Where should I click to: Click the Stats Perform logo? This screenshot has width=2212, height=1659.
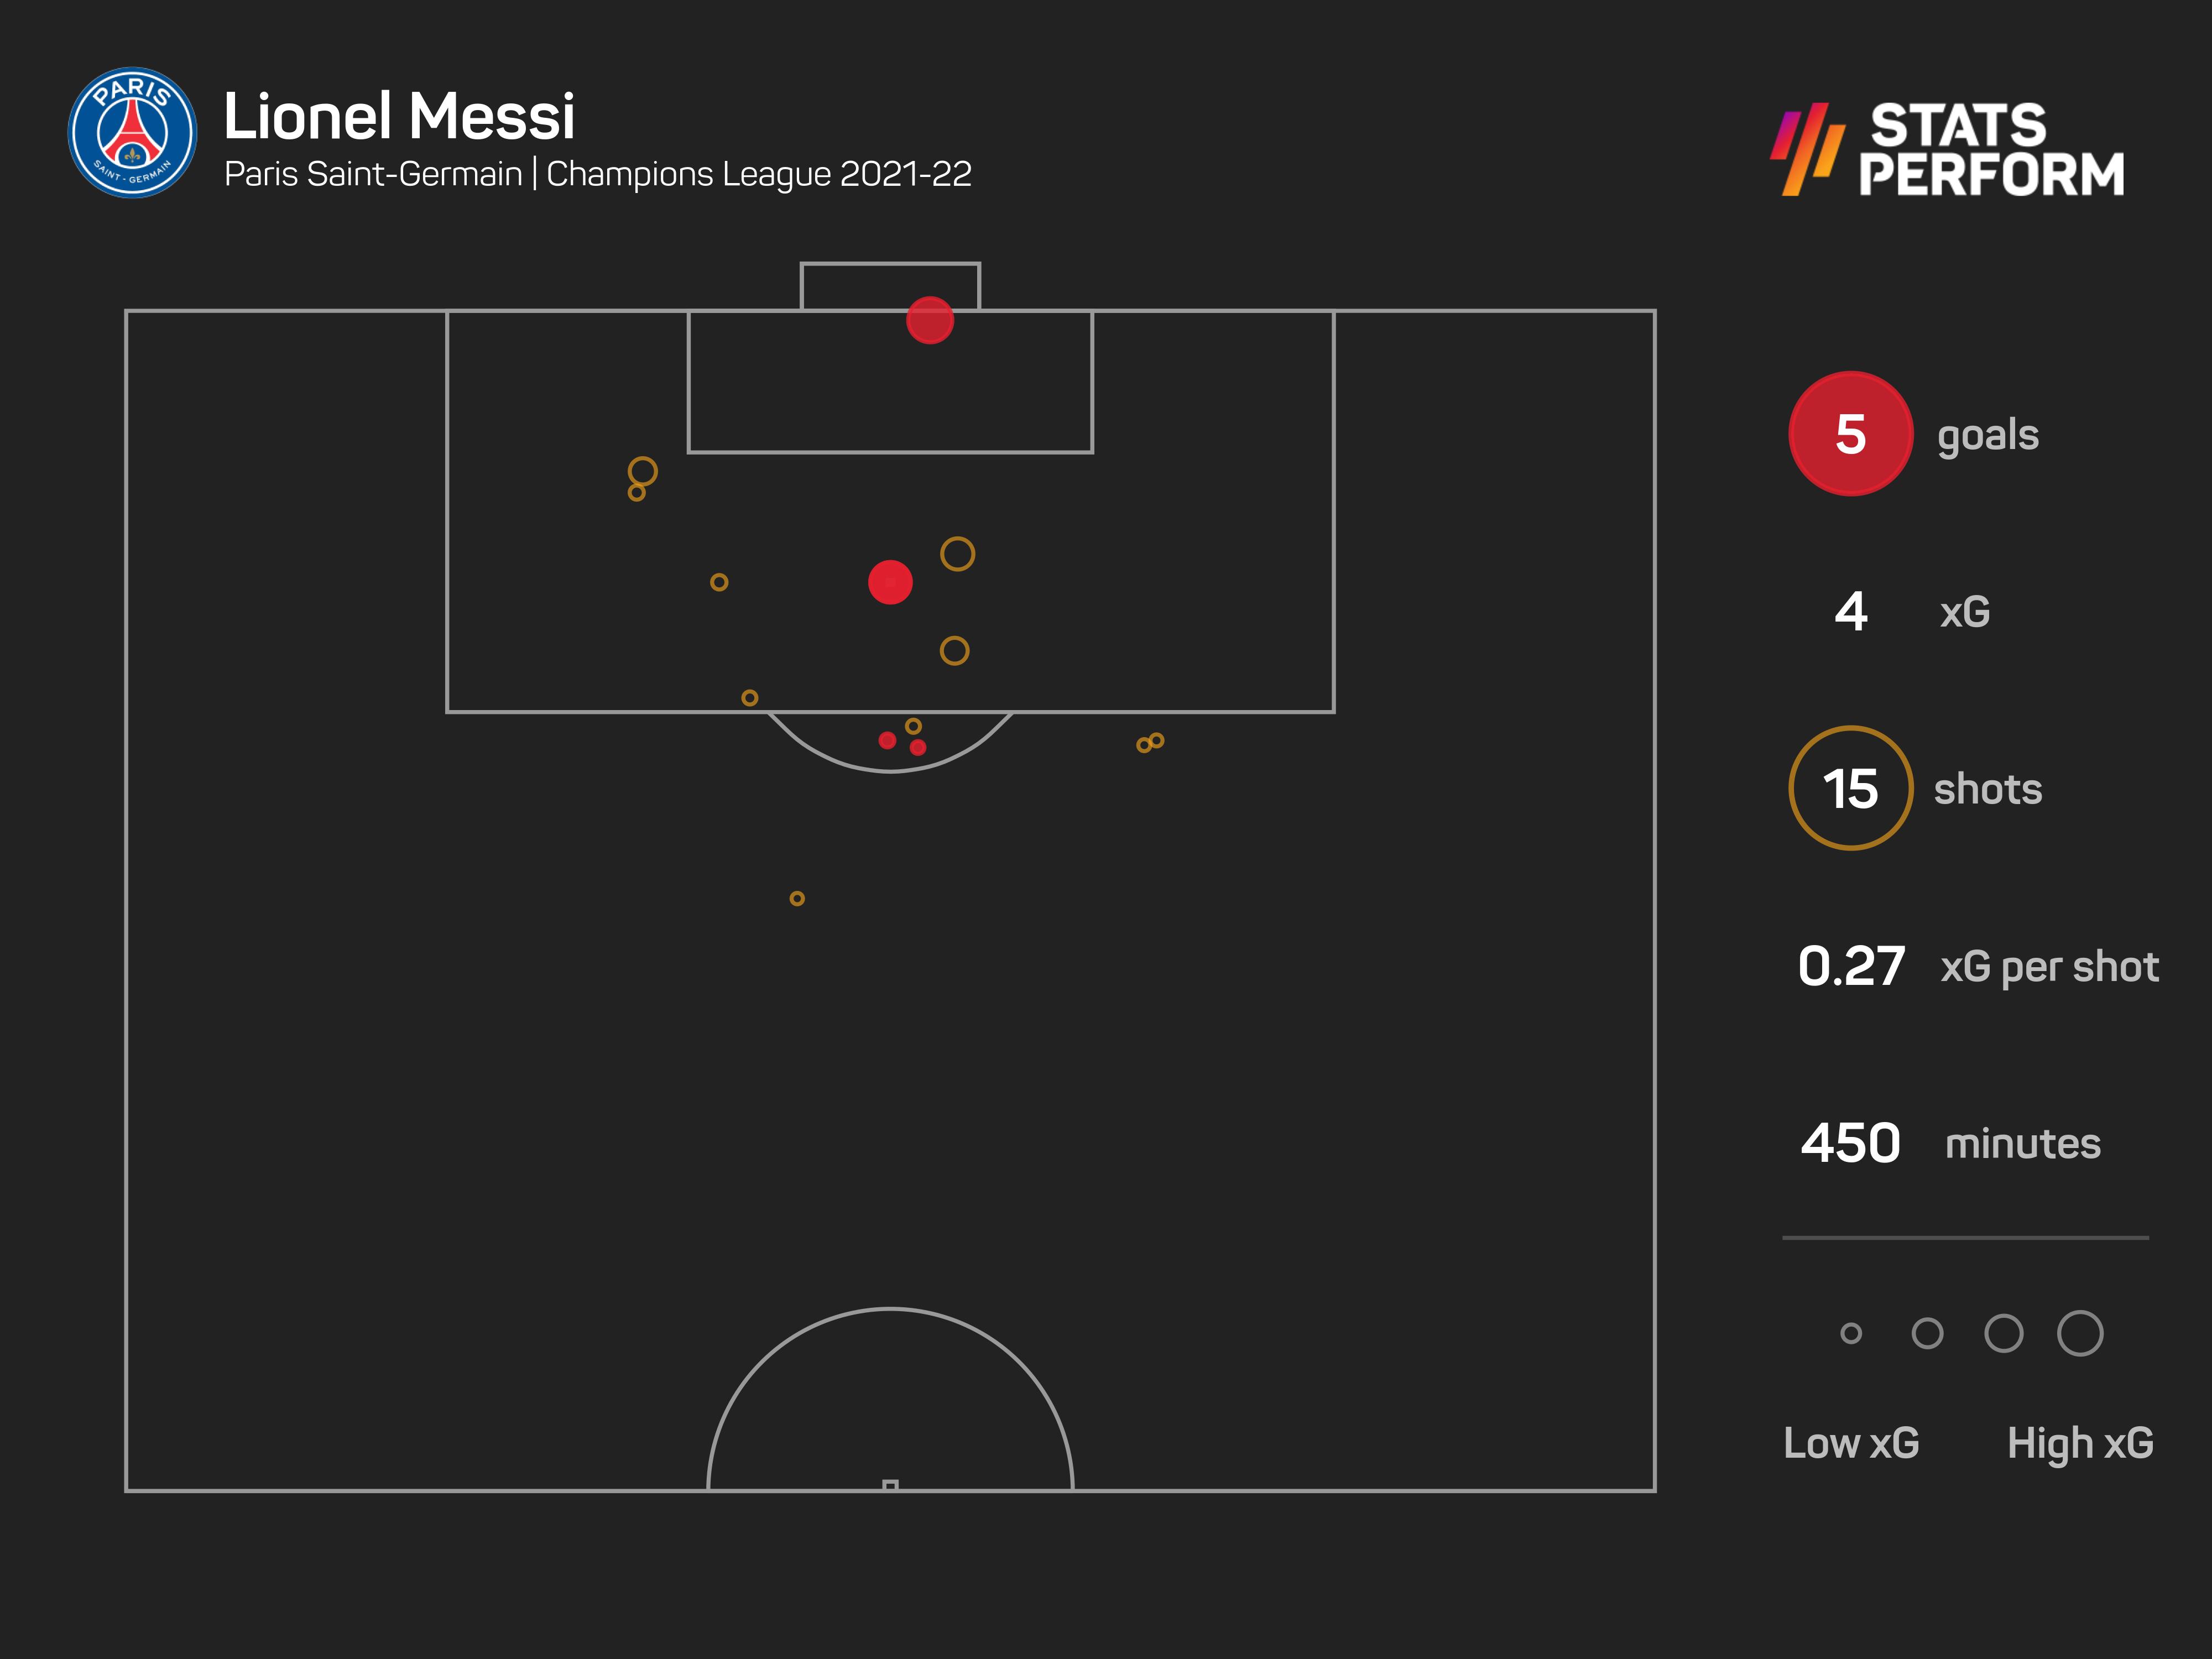click(1947, 149)
